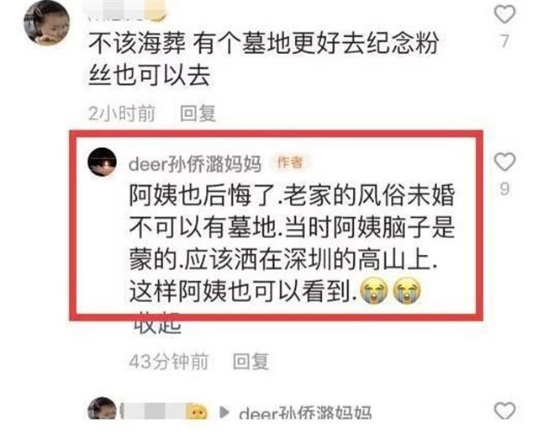Click the reply arrow triangle at bottom
The width and height of the screenshot is (538, 440).
click(x=224, y=412)
